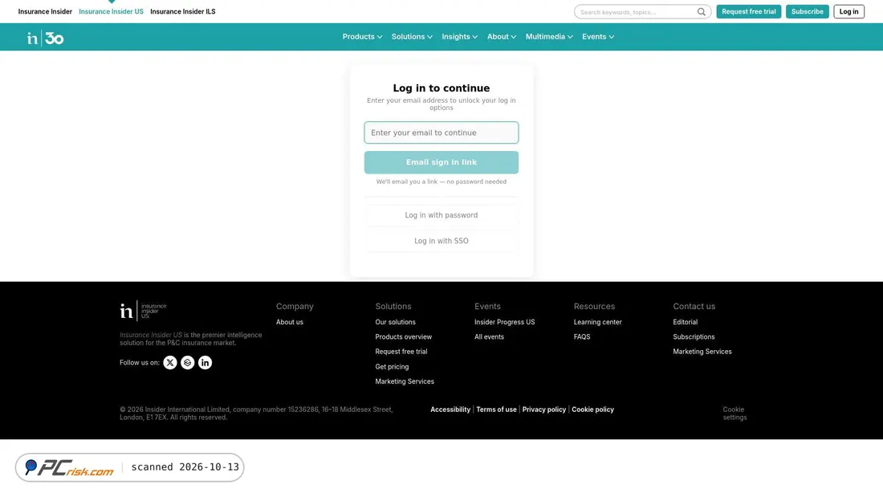This screenshot has height=497, width=883.
Task: Open Marketing Services under Contact us
Action: point(702,352)
